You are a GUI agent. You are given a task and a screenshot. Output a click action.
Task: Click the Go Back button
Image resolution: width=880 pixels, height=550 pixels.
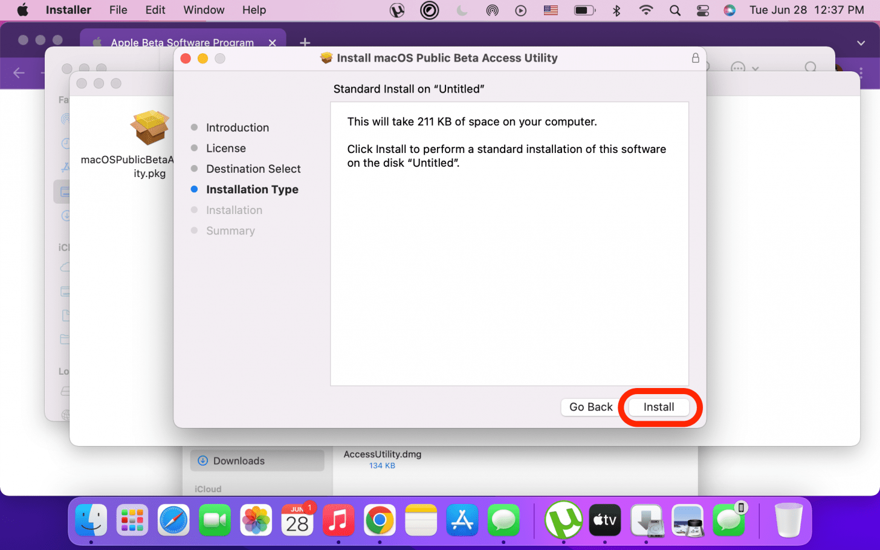(x=590, y=407)
